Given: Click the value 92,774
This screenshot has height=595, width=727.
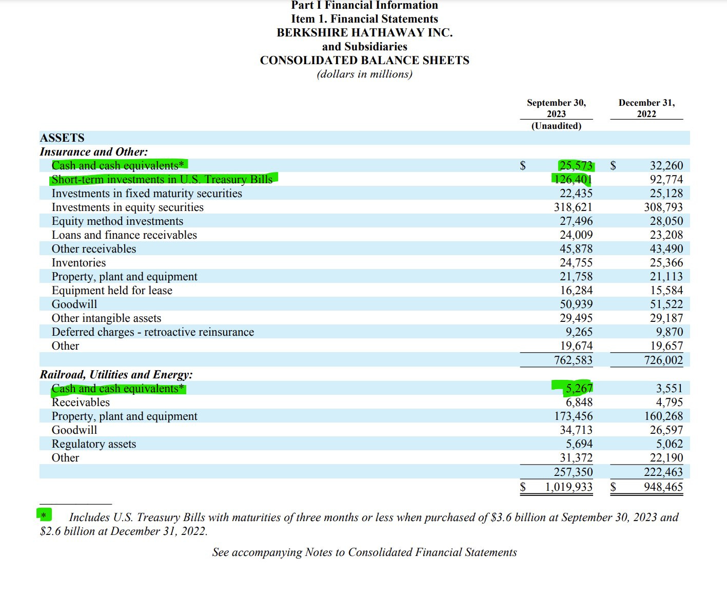Looking at the screenshot, I should tap(666, 179).
